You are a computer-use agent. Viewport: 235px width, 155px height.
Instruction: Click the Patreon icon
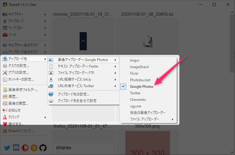pyautogui.click(x=25, y=148)
